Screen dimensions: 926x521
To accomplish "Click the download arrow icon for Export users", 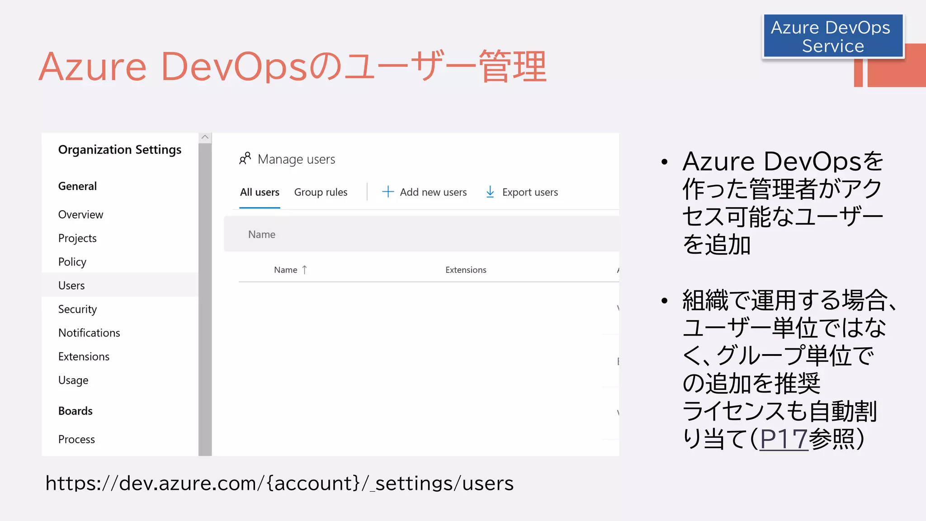I will coord(490,192).
